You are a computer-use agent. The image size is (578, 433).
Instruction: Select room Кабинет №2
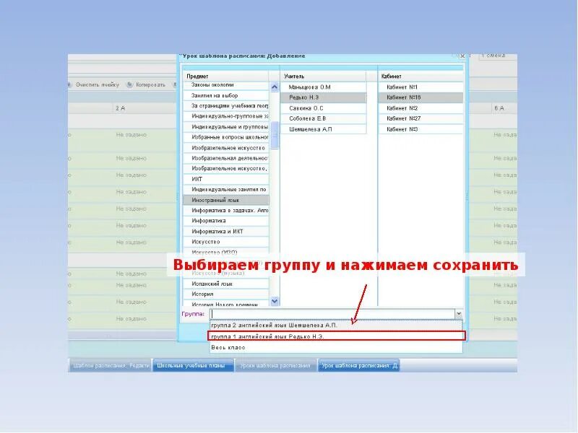[421, 108]
